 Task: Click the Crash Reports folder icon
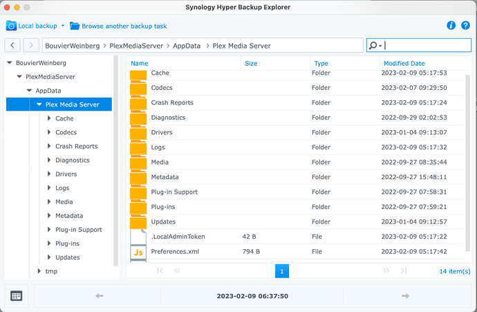[138, 103]
